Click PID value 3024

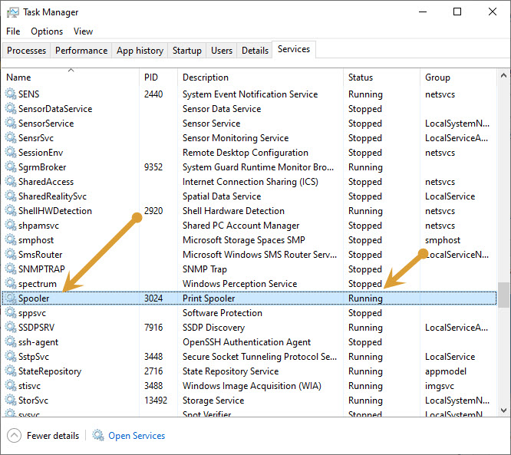coord(153,298)
